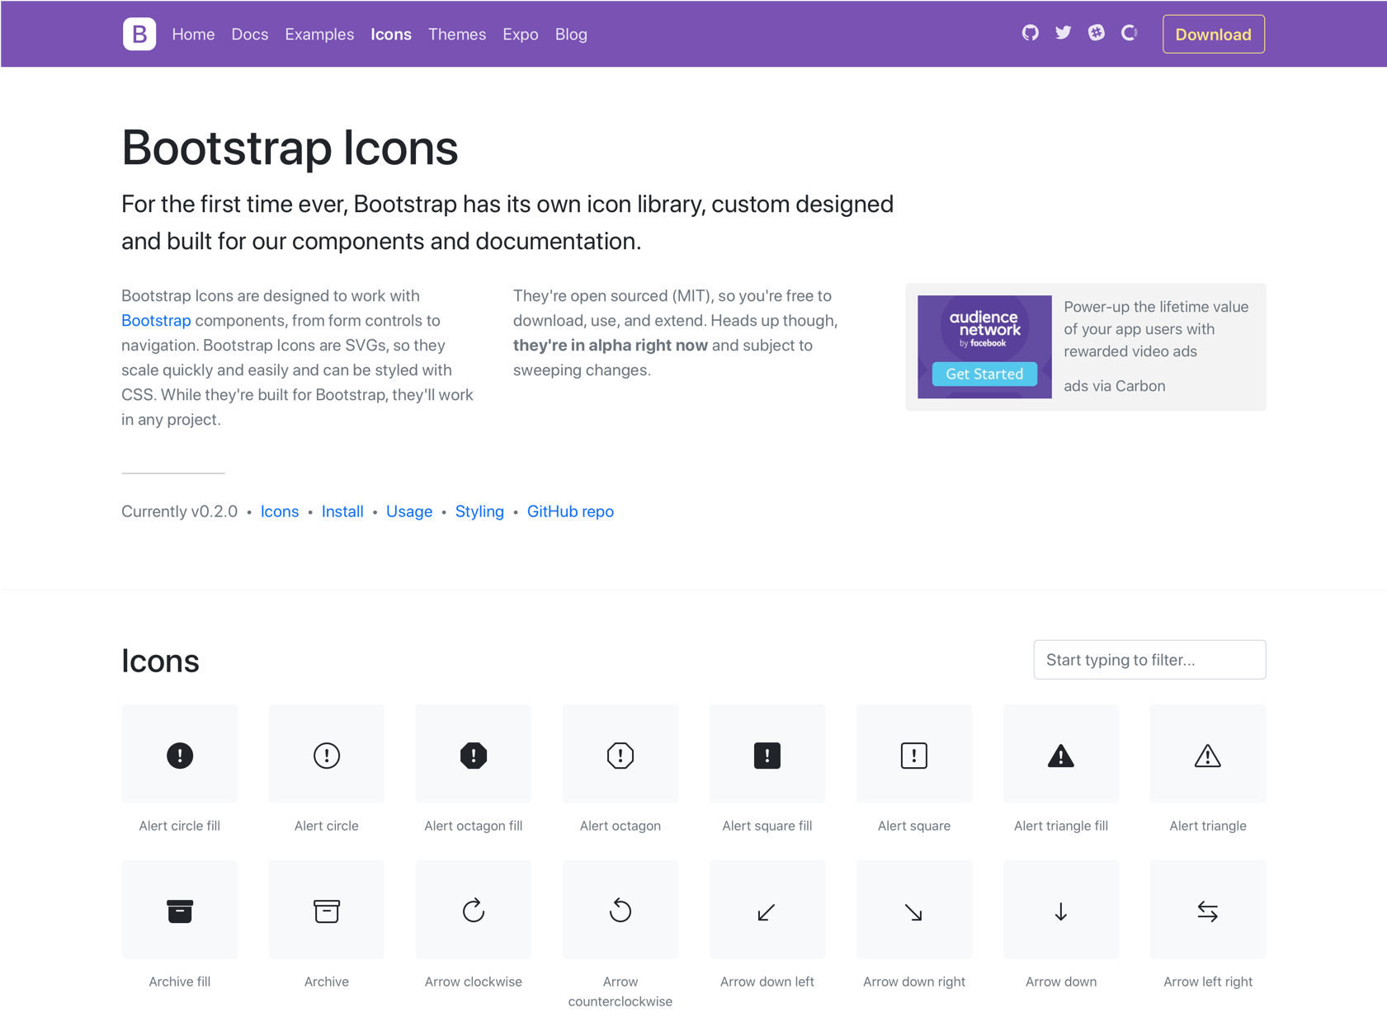This screenshot has height=1031, width=1387.
Task: Select the Alert circle icon tile
Action: pos(327,754)
